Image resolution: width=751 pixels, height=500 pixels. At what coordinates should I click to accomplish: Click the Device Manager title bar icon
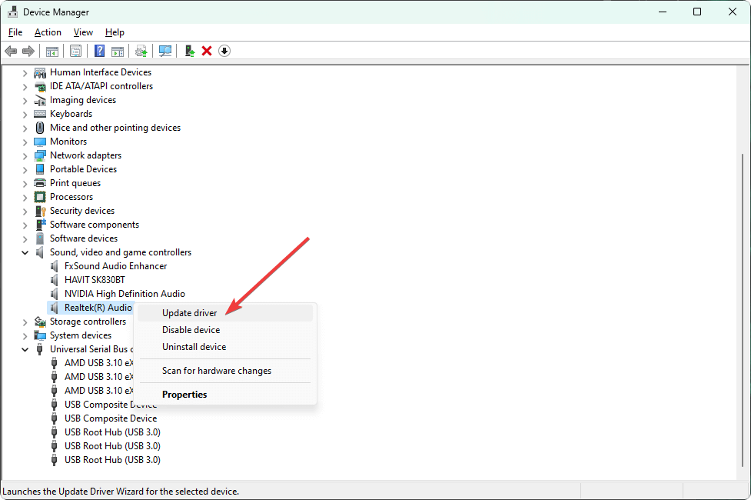[x=12, y=12]
